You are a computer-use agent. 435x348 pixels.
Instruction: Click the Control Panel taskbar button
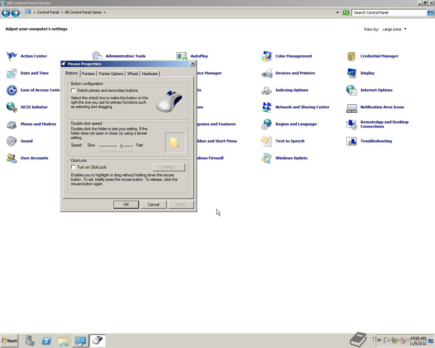click(81, 341)
